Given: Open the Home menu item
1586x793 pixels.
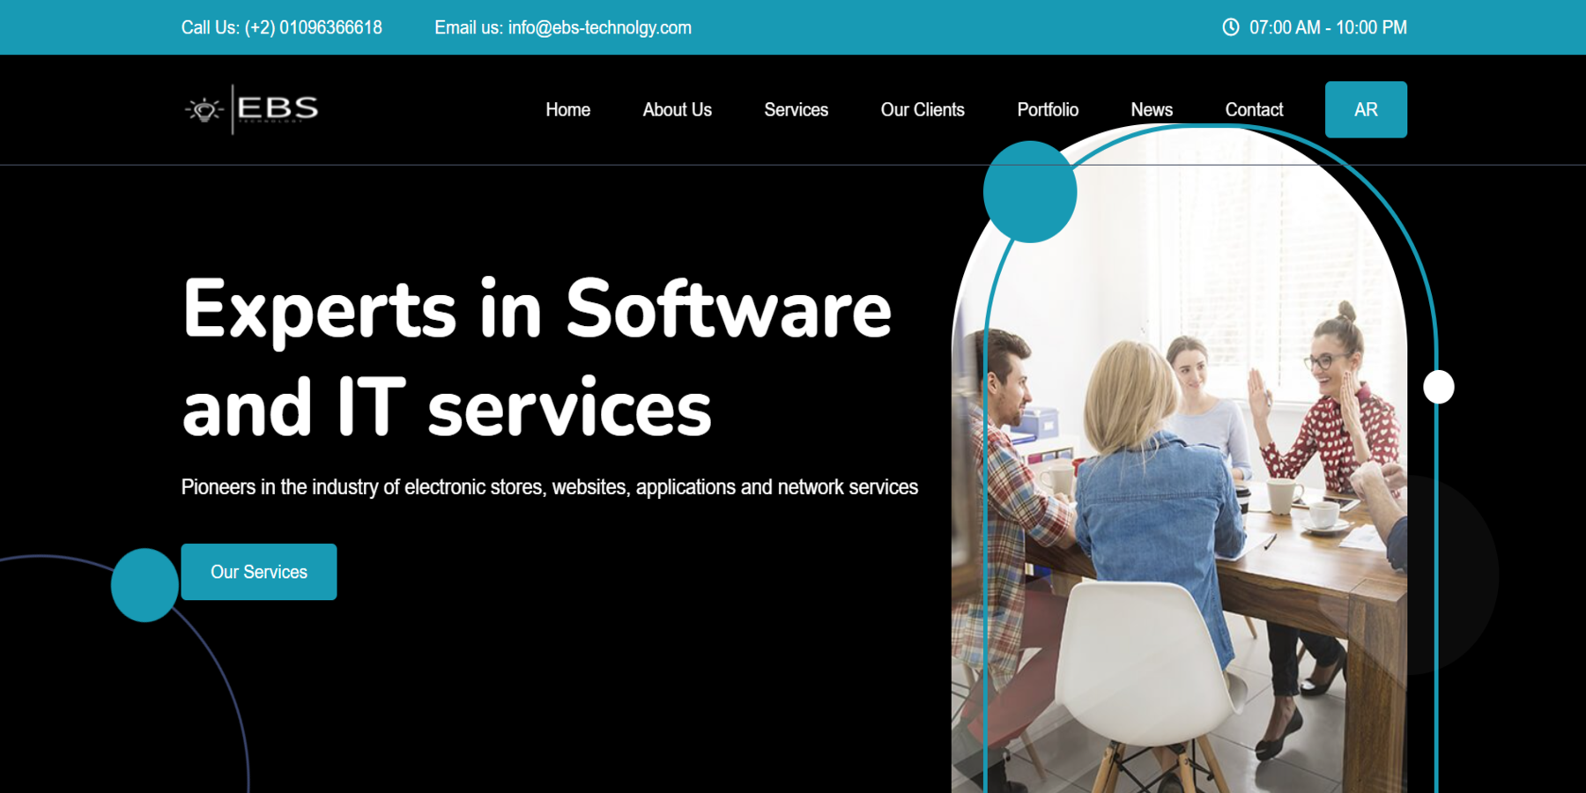Looking at the screenshot, I should pyautogui.click(x=567, y=110).
